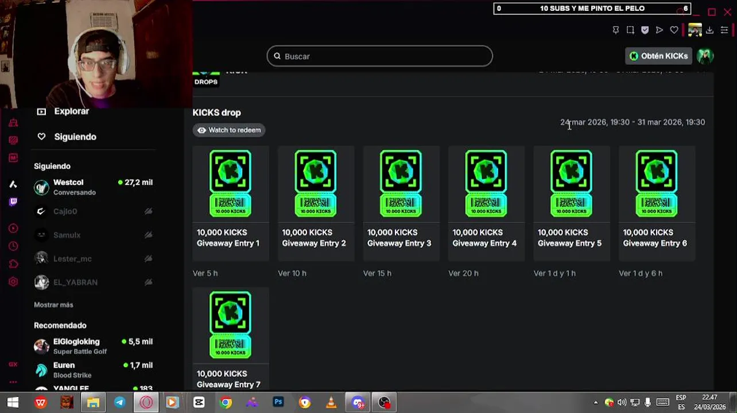Image resolution: width=737 pixels, height=413 pixels.
Task: Open history clock icon in Opera sidebar
Action: coord(13,246)
